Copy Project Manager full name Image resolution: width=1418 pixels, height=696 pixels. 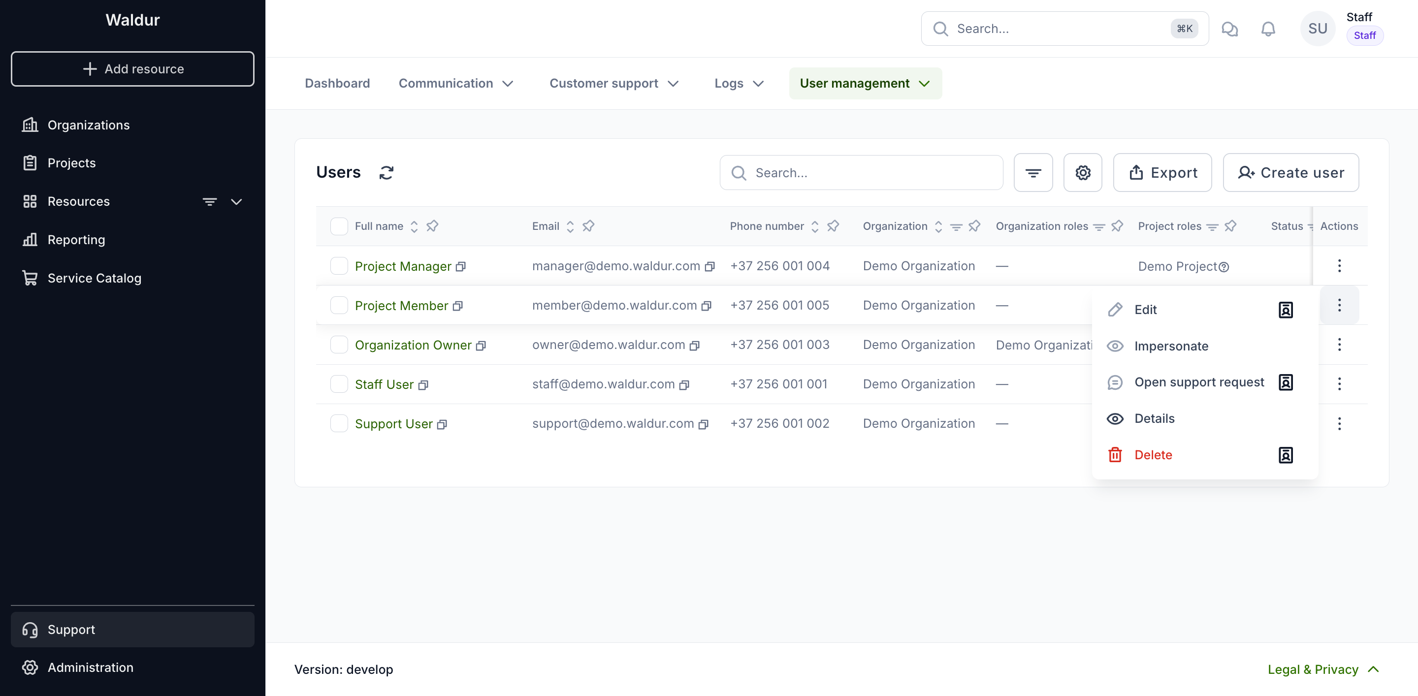click(x=461, y=267)
